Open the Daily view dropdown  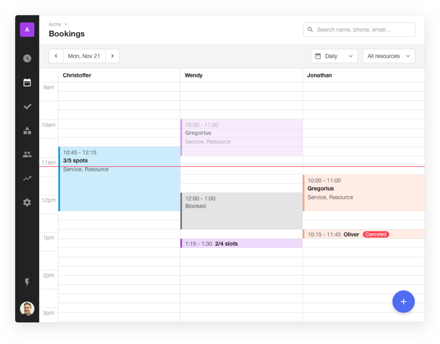(334, 56)
